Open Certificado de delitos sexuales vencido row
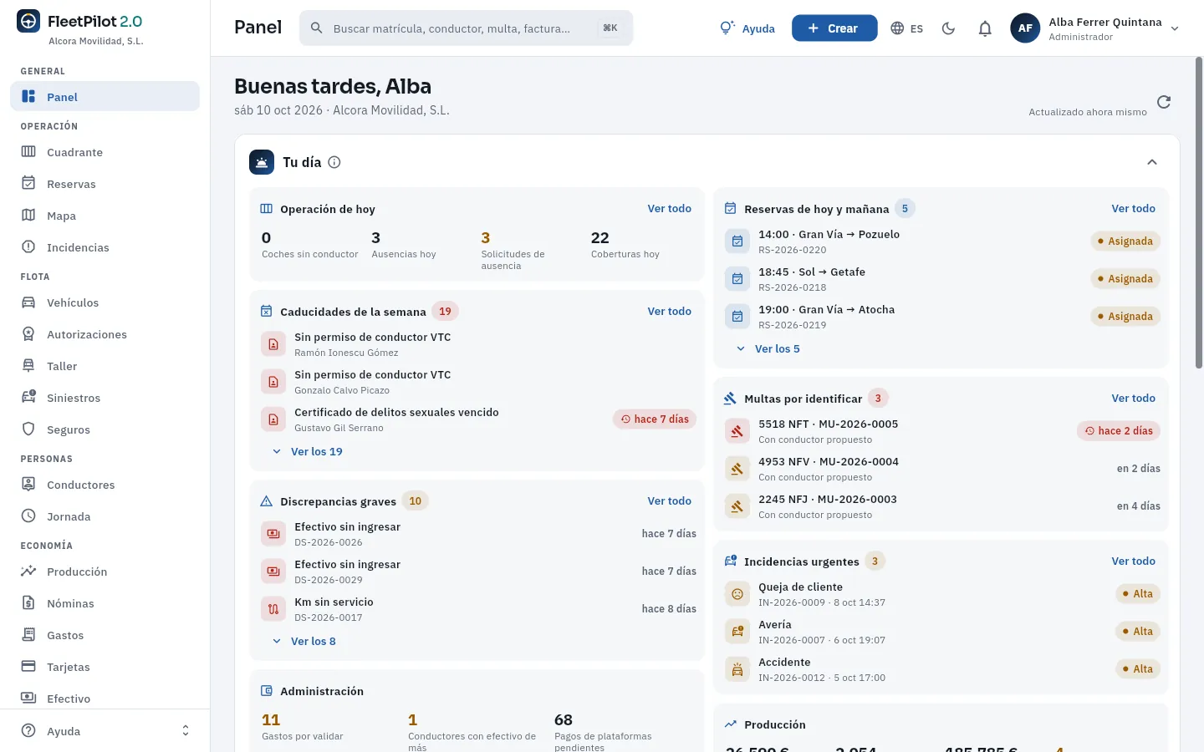 click(x=477, y=419)
